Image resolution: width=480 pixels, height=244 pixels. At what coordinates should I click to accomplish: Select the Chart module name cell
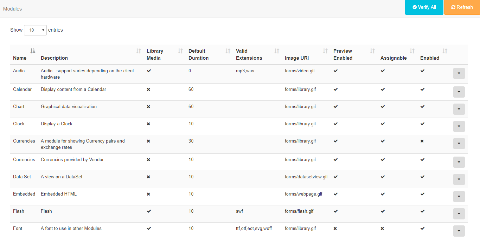(19, 107)
